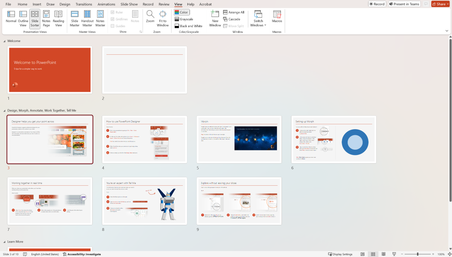Open the Transitions ribbon tab
Viewport: 452px width, 257px height.
(84, 4)
